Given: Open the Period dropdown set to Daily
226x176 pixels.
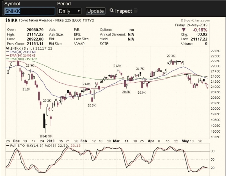Looking at the screenshot, I should pyautogui.click(x=69, y=11).
